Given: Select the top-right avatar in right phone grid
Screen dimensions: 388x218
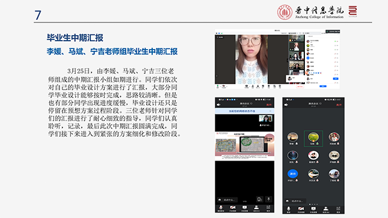Looking at the screenshot, I should click(334, 137).
